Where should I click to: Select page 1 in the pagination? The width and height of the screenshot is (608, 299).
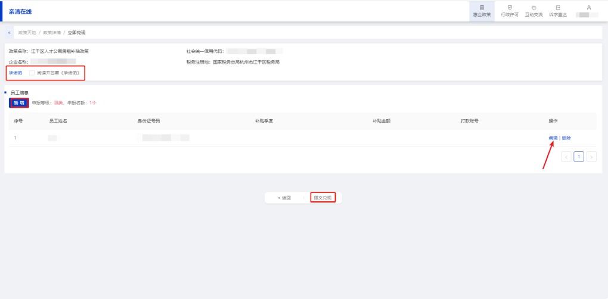[579, 157]
